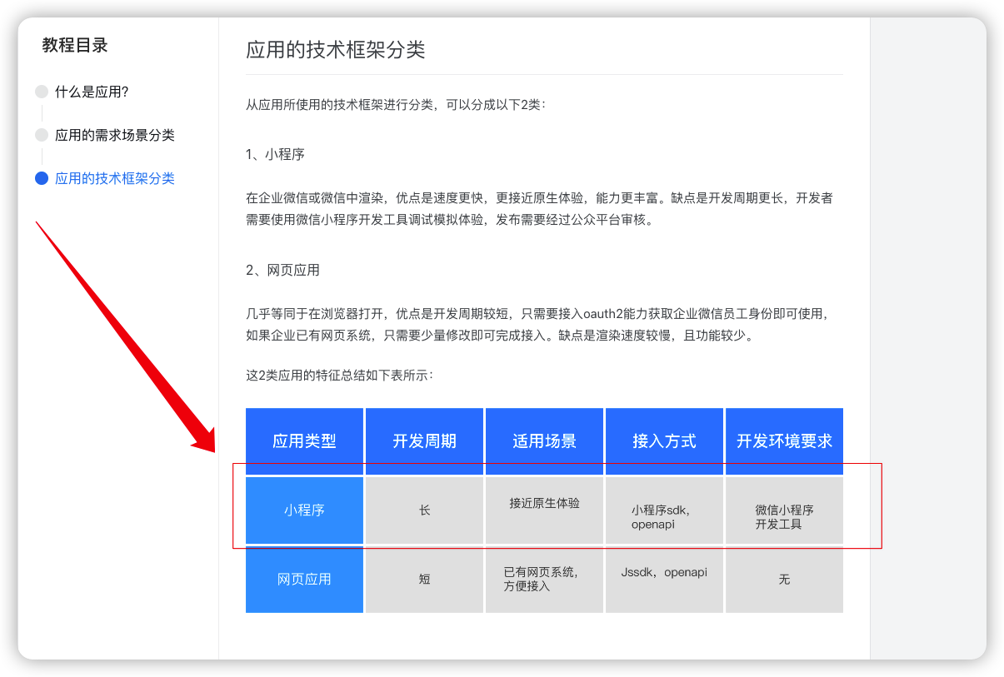This screenshot has width=1004, height=677.
Task: Click the 适用场景 table header
Action: pyautogui.click(x=544, y=441)
